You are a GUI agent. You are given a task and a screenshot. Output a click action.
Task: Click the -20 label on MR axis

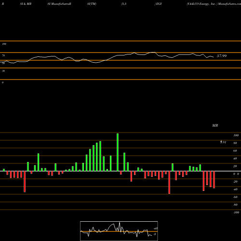point(235,182)
